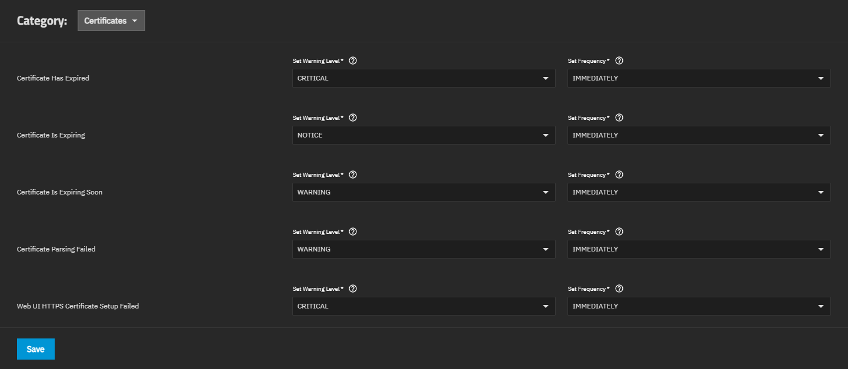Expand frequency dropdown for Web UI HTTPS Certificate
The width and height of the screenshot is (848, 369).
pos(699,306)
